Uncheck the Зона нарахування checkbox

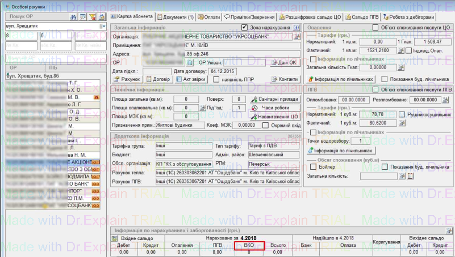pos(245,27)
